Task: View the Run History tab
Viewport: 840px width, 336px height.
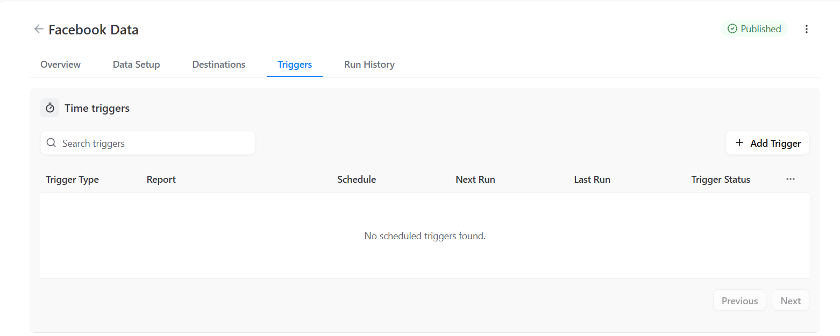Action: tap(369, 65)
